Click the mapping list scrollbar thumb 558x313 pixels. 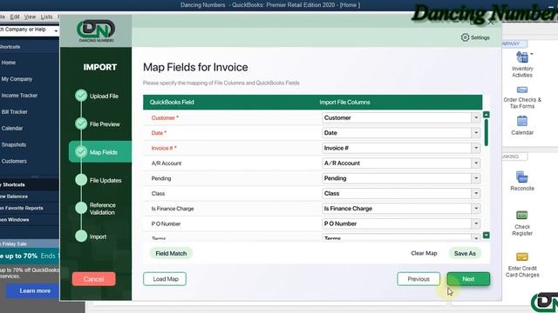tap(487, 133)
